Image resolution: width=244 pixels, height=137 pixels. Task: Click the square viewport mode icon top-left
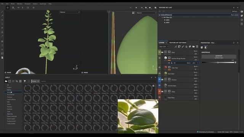tap(8, 8)
